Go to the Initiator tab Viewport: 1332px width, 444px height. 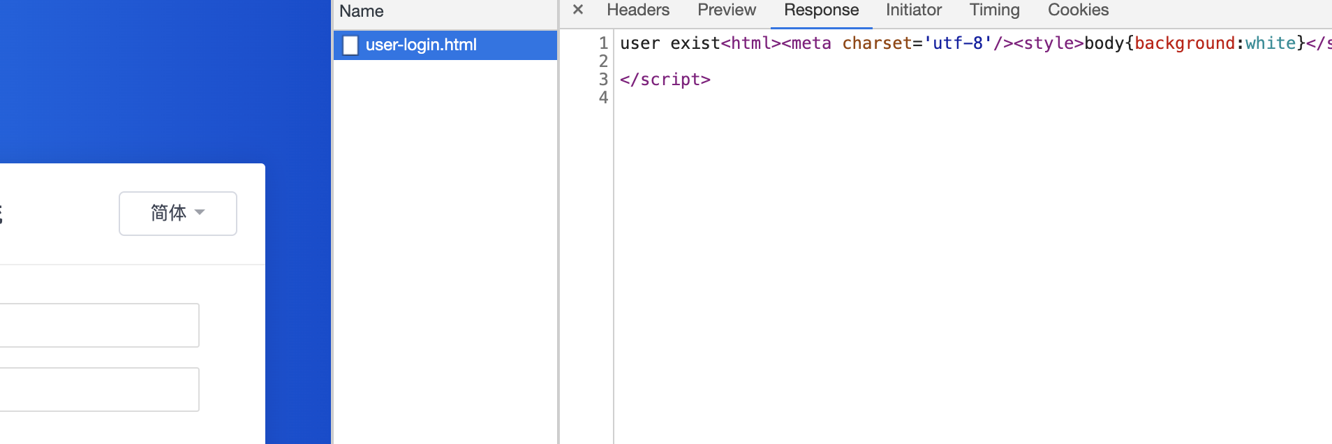(913, 10)
